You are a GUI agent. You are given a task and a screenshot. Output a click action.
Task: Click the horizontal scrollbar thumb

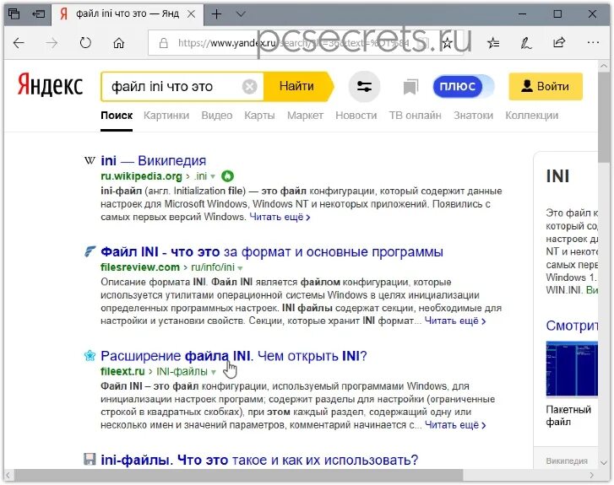click(x=239, y=475)
